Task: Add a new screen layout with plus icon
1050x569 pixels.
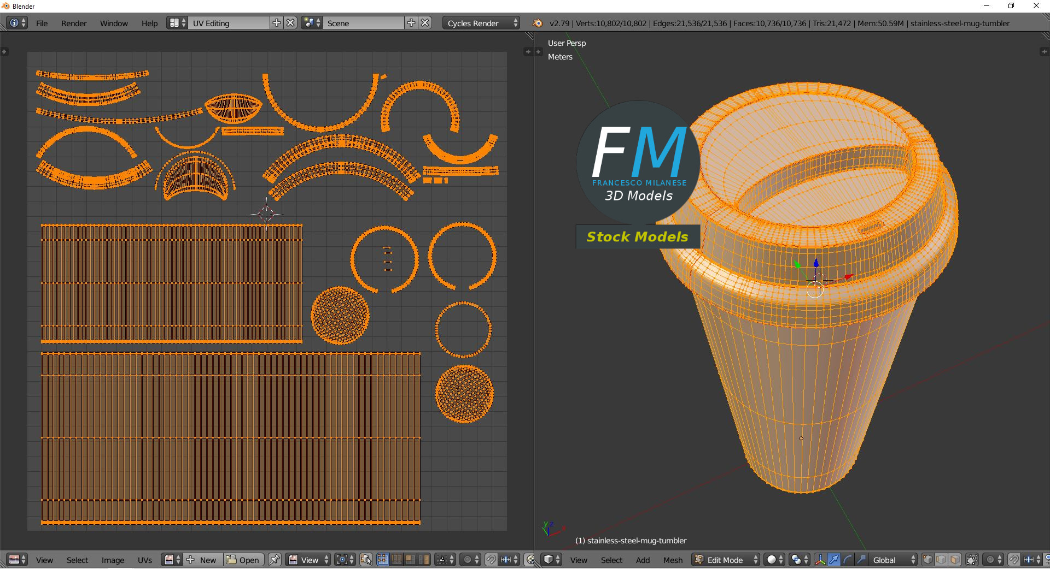Action: click(x=277, y=23)
